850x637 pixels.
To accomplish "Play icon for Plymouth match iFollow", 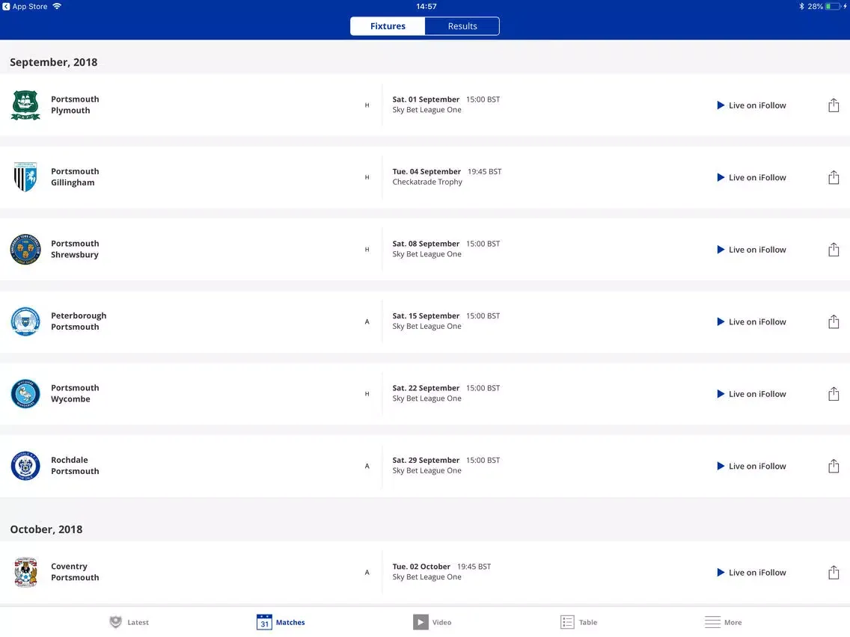I will click(721, 105).
